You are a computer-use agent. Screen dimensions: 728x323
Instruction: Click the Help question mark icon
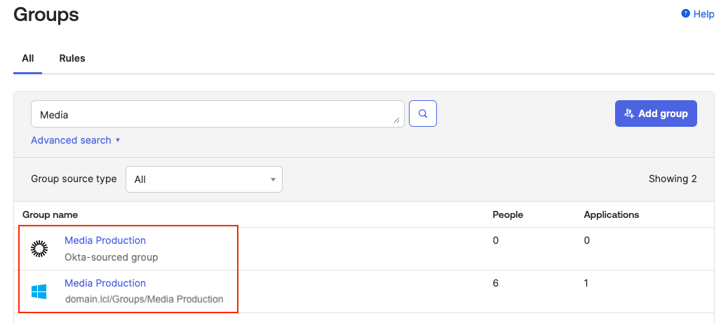tap(685, 14)
